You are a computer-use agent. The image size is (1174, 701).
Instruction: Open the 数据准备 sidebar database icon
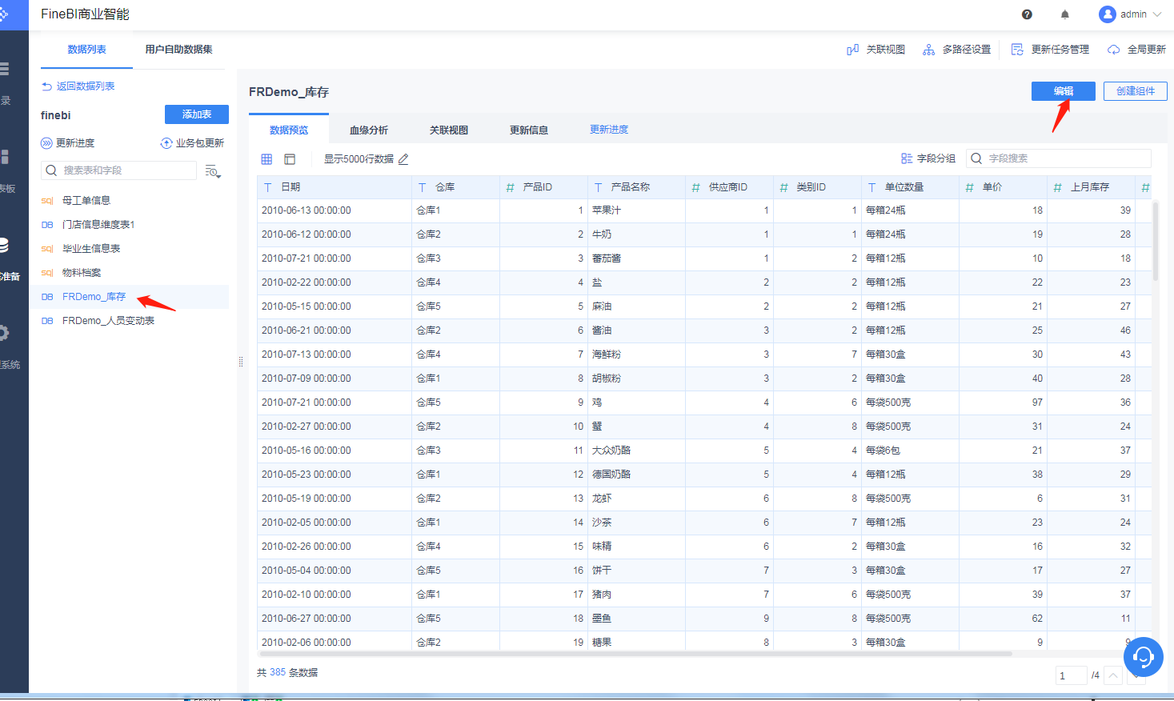click(4, 246)
